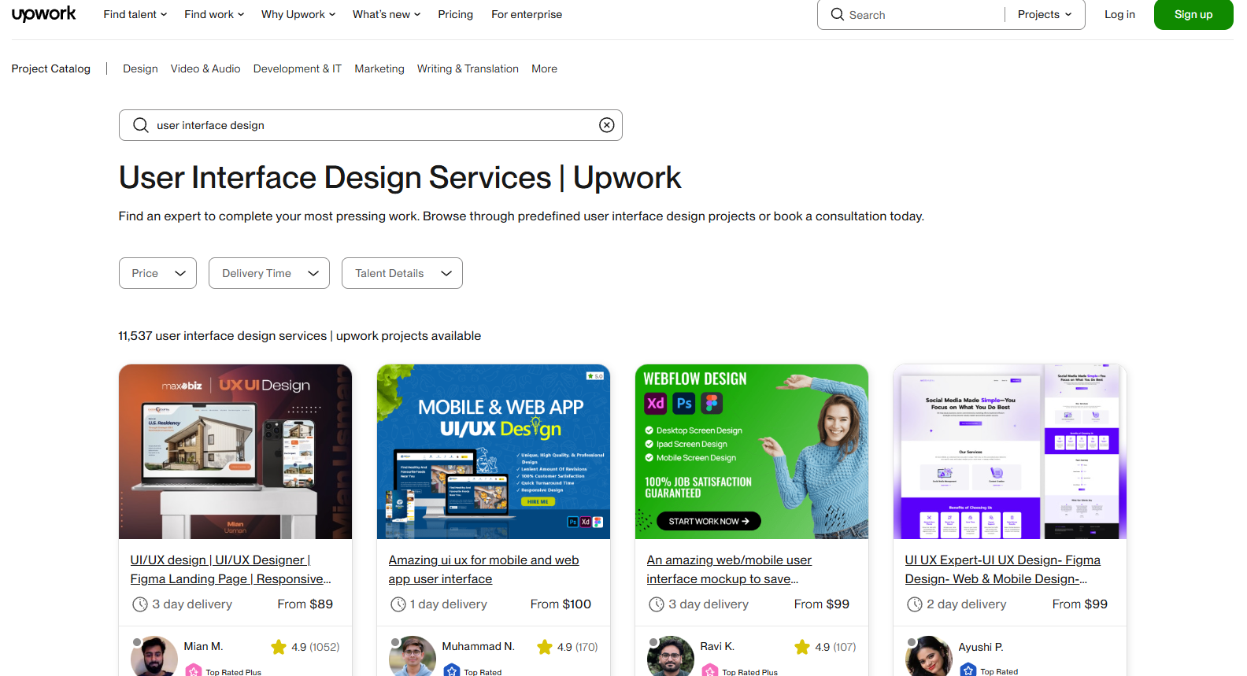Click the green Sign up button
This screenshot has height=676, width=1247.
(x=1193, y=14)
